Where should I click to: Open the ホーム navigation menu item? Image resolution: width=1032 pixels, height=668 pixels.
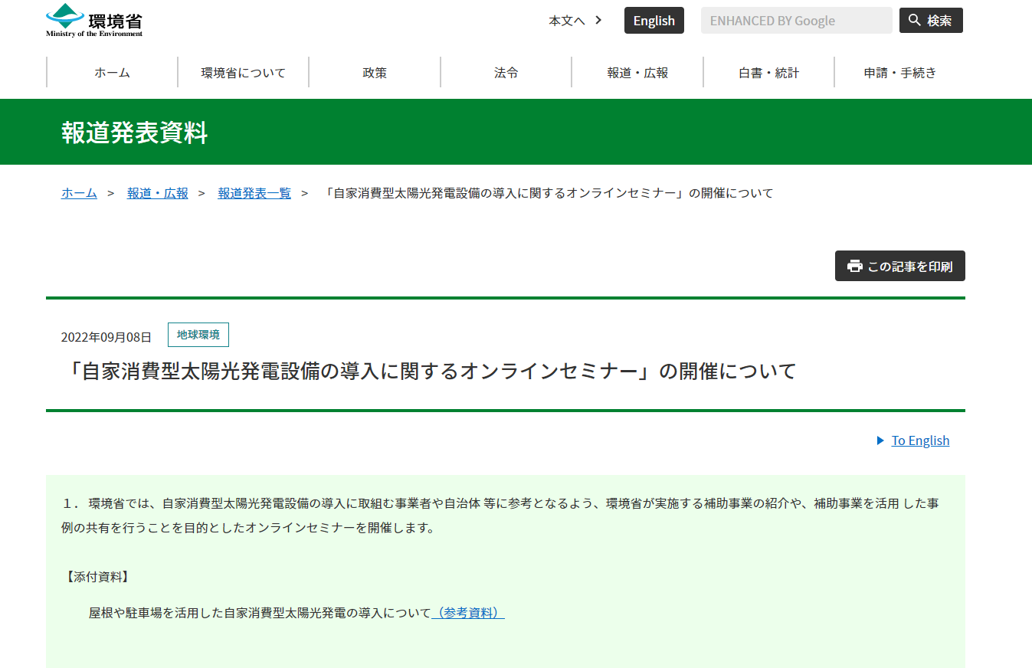(x=112, y=73)
